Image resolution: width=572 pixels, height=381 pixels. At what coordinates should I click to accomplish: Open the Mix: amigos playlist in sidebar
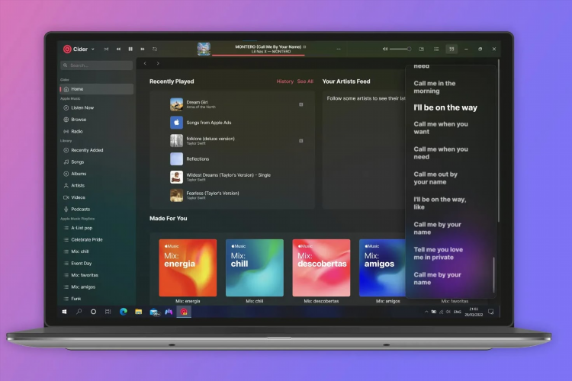click(96, 287)
